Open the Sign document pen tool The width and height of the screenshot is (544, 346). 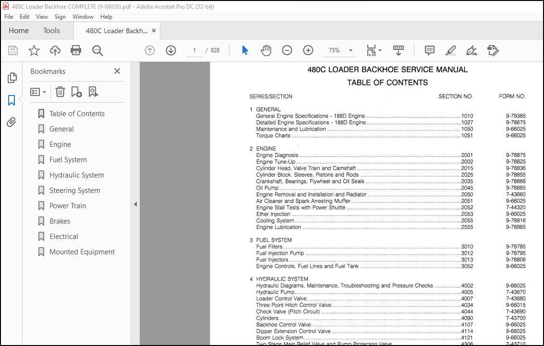tap(471, 50)
